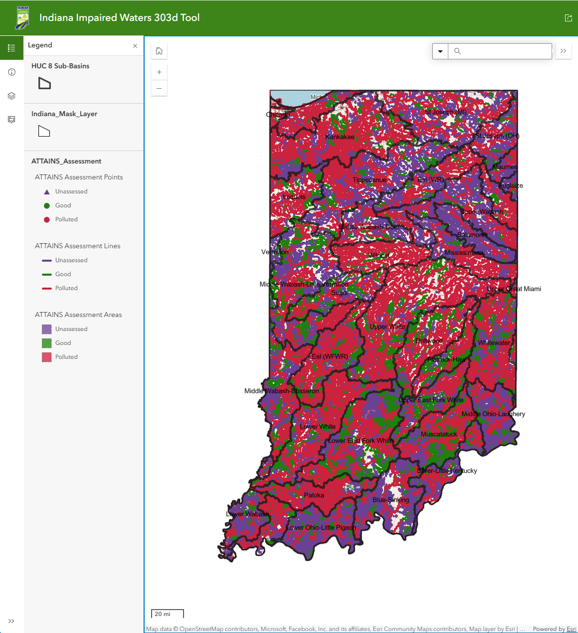The height and width of the screenshot is (633, 578).
Task: Click the IDEM logo in header
Action: coord(22,18)
